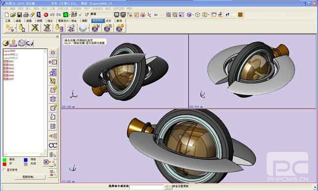Click the layer list vertical scrollbar
This screenshot has width=318, height=191.
click(45, 101)
